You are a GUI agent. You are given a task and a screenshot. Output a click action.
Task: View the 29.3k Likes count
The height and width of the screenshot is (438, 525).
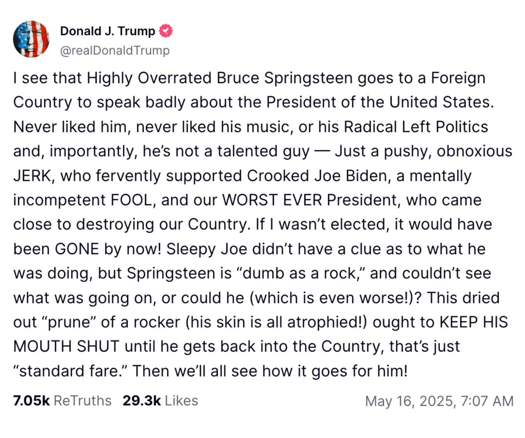[x=141, y=400]
